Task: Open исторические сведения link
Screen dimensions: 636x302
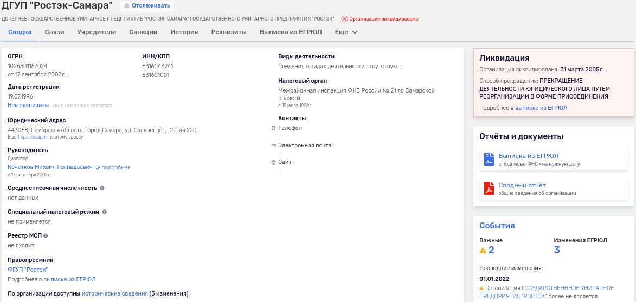Action: [114, 293]
